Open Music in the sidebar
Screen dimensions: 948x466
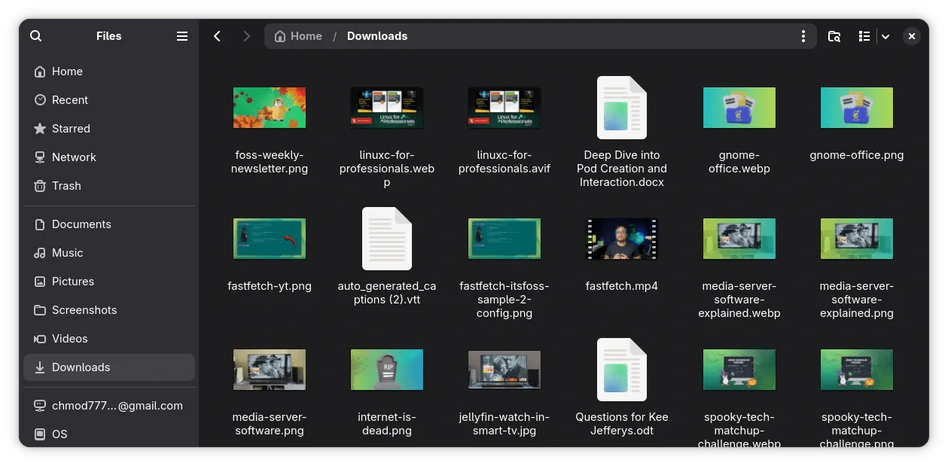click(109, 253)
